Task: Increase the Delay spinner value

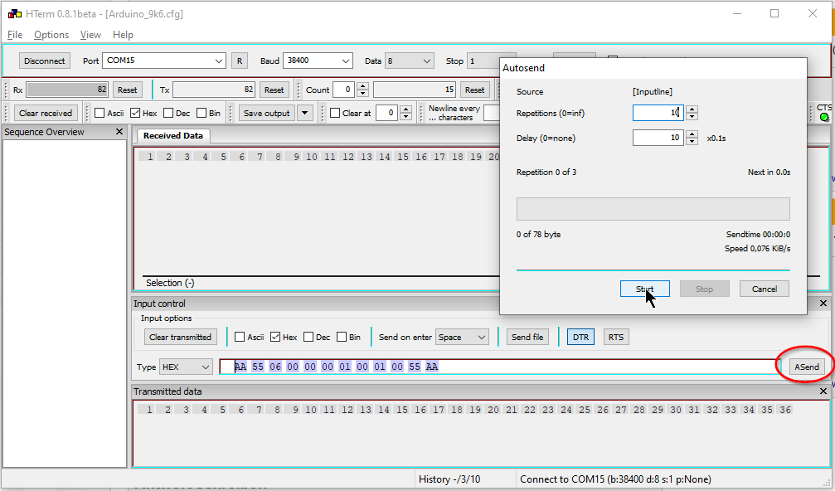Action: coord(692,134)
